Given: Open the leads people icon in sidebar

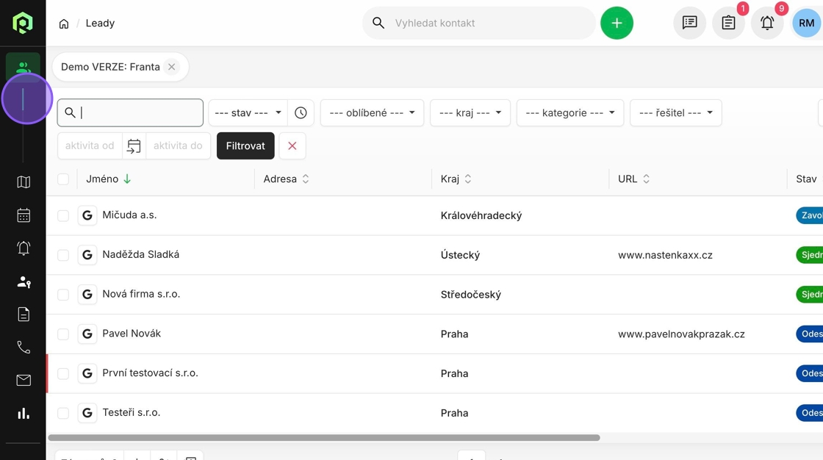Looking at the screenshot, I should coord(23,67).
